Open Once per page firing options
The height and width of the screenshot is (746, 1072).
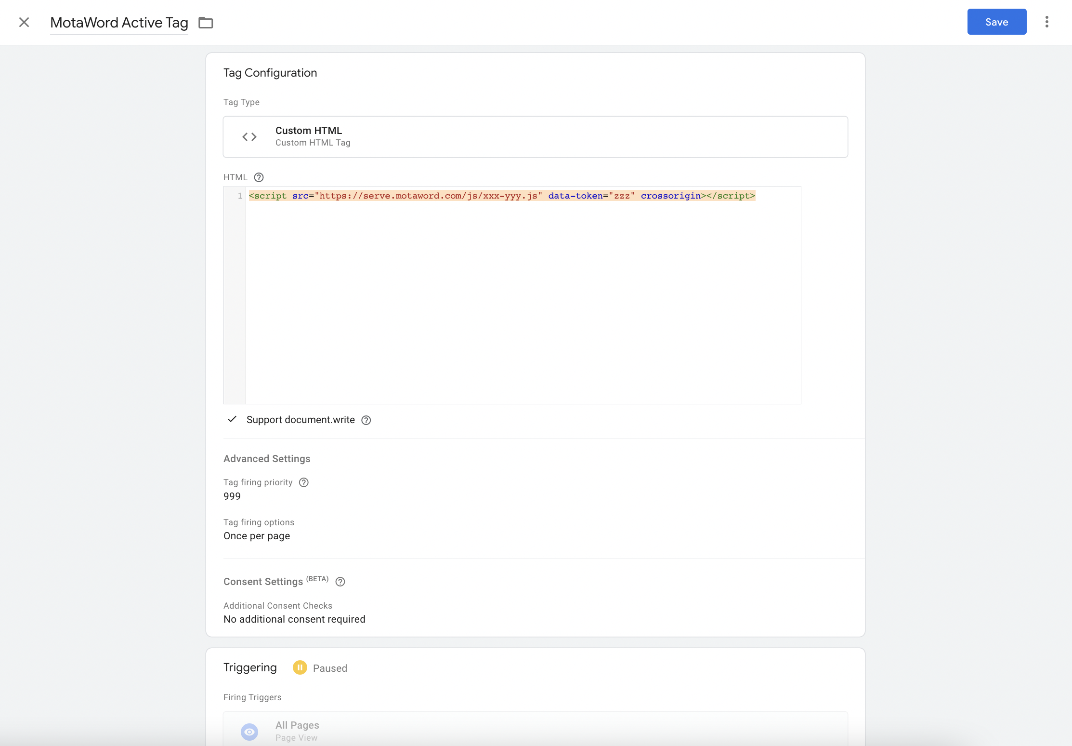(x=257, y=536)
